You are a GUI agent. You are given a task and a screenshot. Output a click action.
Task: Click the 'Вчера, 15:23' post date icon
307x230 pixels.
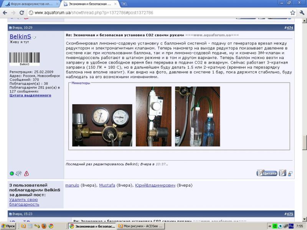10,214
